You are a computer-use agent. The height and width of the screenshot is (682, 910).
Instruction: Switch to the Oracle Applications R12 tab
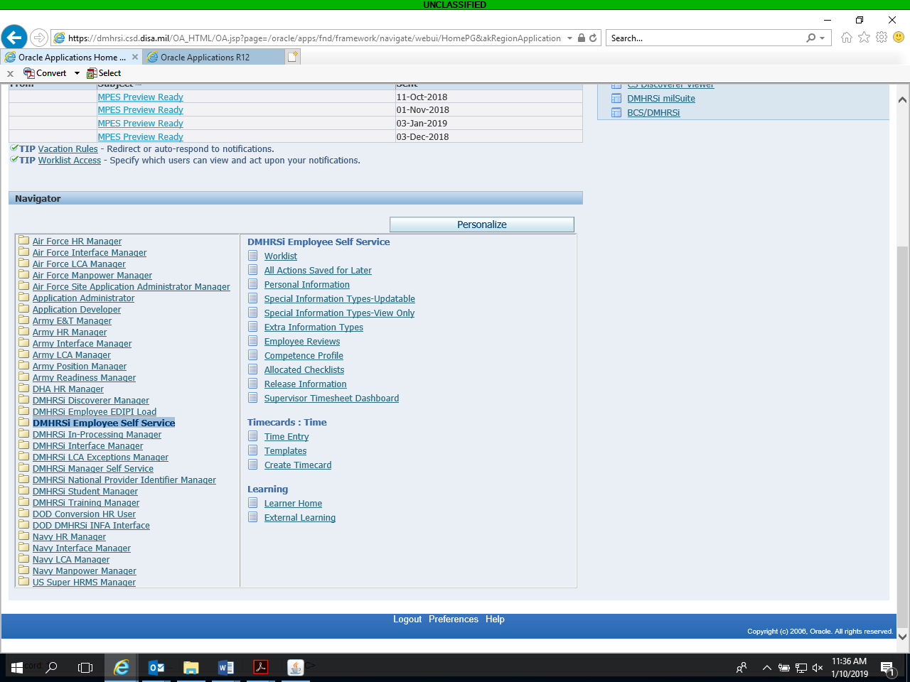point(205,58)
